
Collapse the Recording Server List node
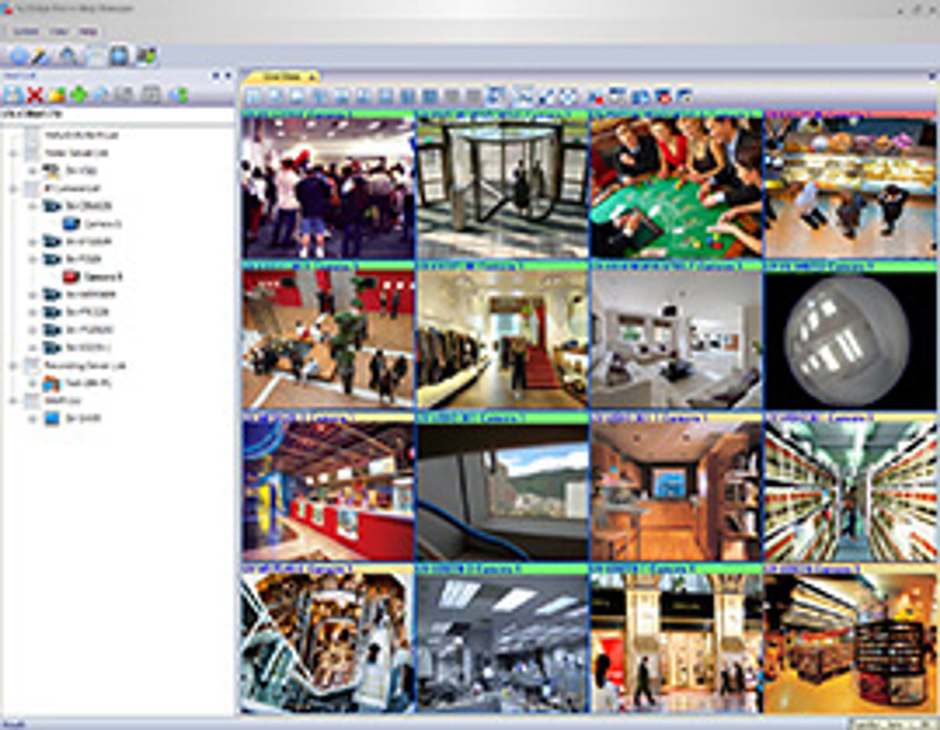(13, 365)
